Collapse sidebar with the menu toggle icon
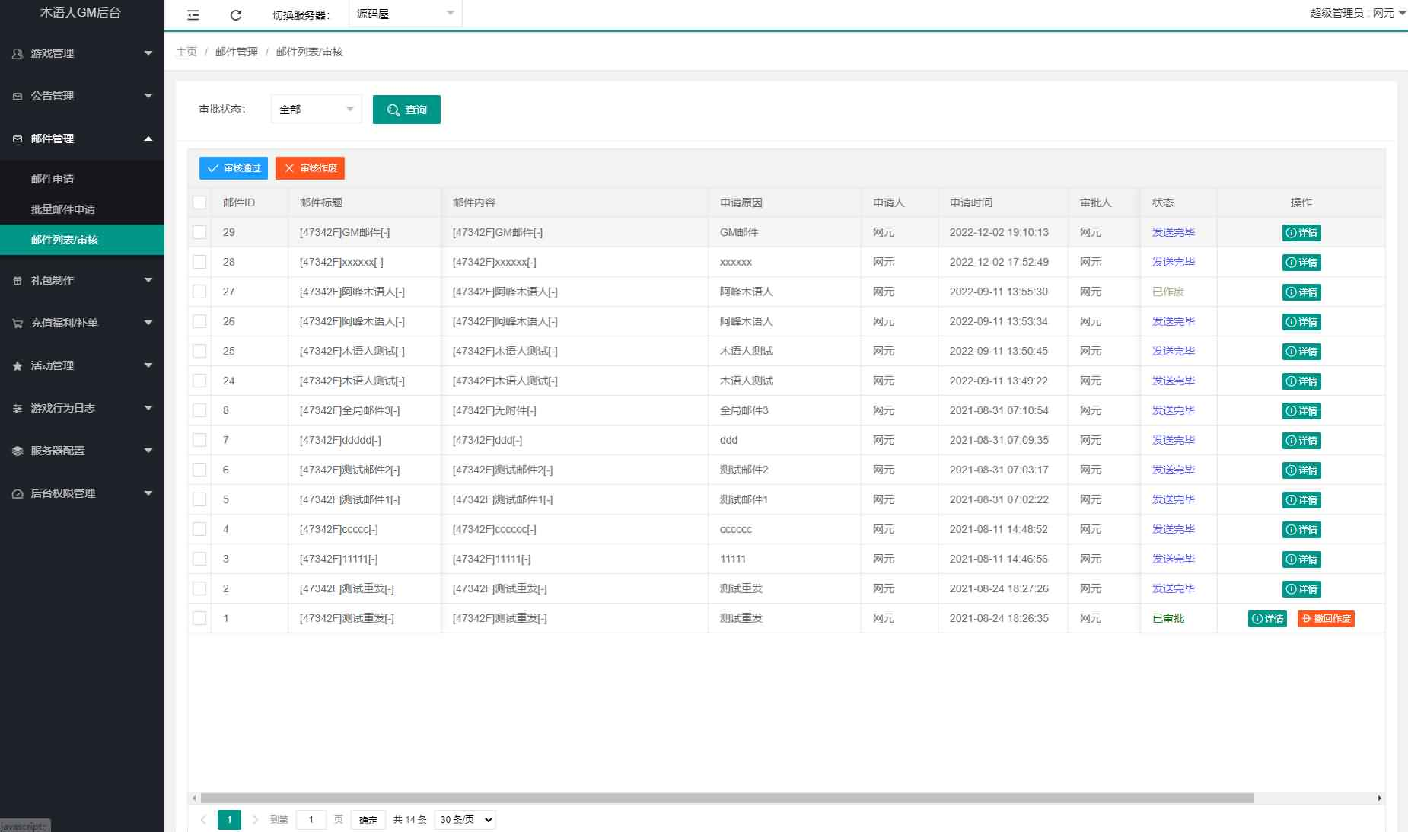This screenshot has height=832, width=1408. [193, 14]
